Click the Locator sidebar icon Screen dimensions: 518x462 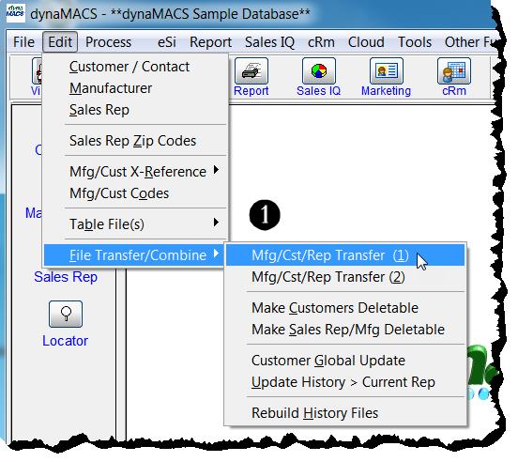click(x=66, y=314)
